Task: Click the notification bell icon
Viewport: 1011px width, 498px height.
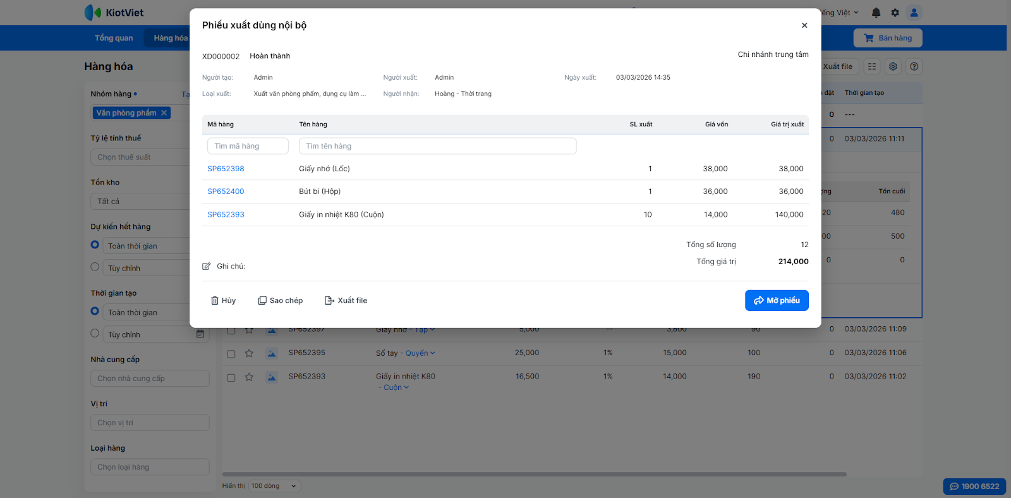Action: pos(876,13)
